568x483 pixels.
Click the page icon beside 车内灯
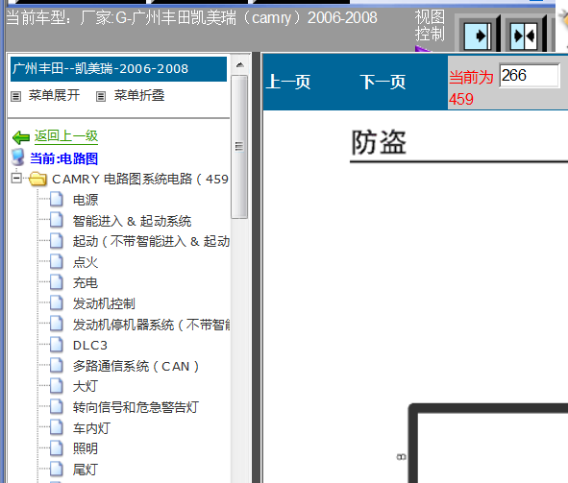click(56, 427)
